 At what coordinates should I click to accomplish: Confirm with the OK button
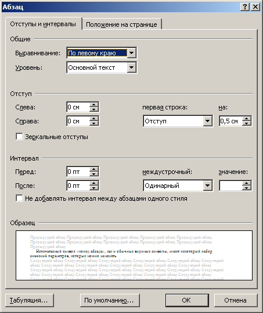pyautogui.click(x=187, y=300)
